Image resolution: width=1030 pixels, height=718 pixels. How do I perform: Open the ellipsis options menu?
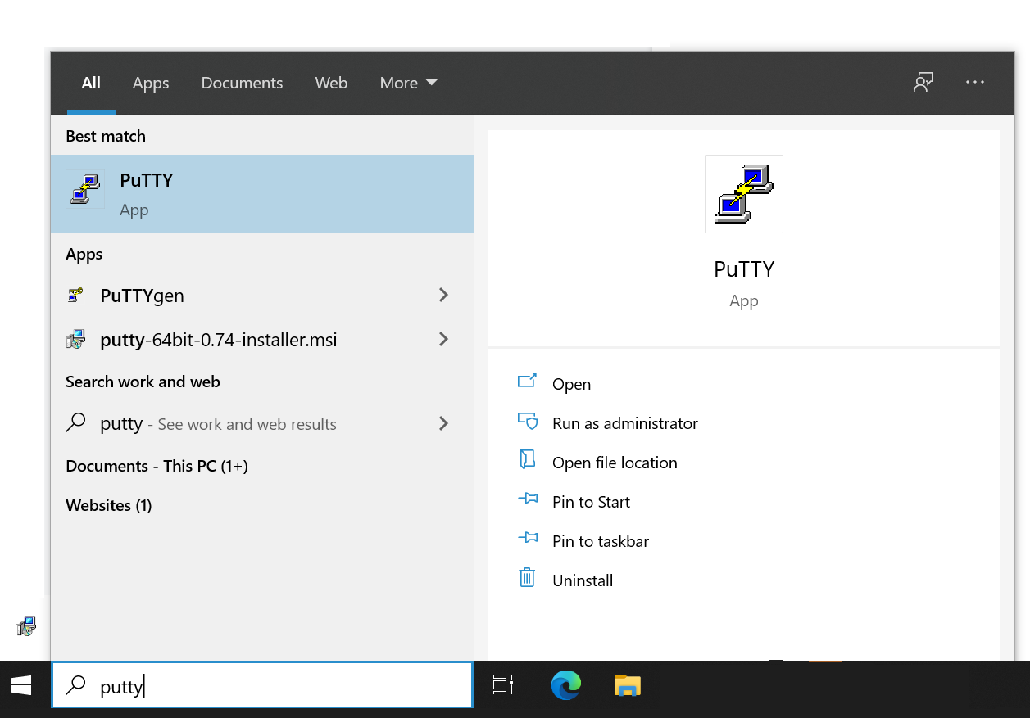click(974, 82)
